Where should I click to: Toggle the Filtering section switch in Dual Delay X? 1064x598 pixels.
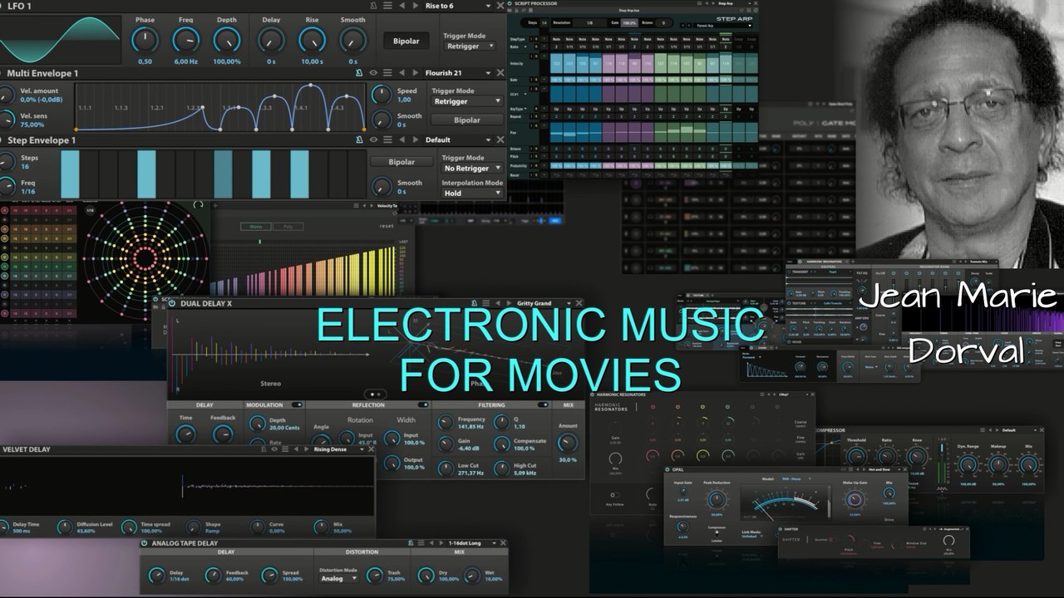(x=544, y=405)
